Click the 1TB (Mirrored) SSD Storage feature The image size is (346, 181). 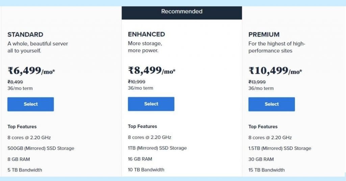pos(157,148)
